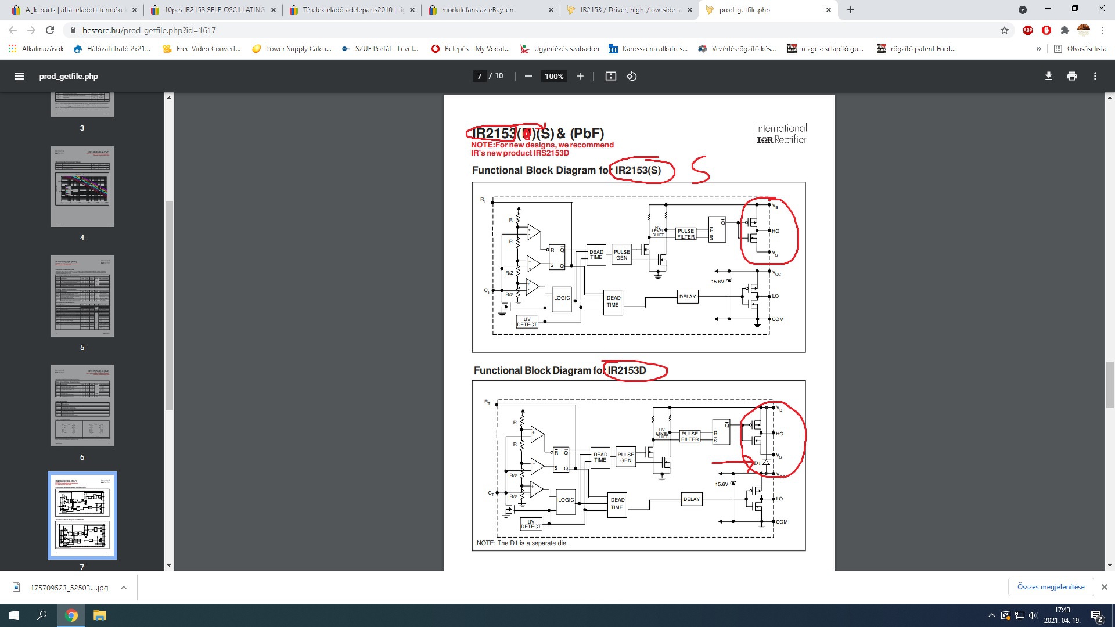Screen dimensions: 1115x627
Task: Click the page number input field
Action: tap(479, 76)
